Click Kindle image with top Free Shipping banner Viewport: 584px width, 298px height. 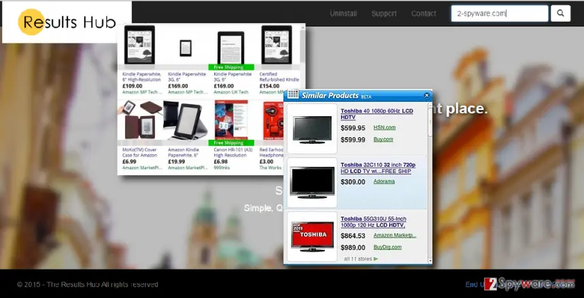pyautogui.click(x=231, y=48)
